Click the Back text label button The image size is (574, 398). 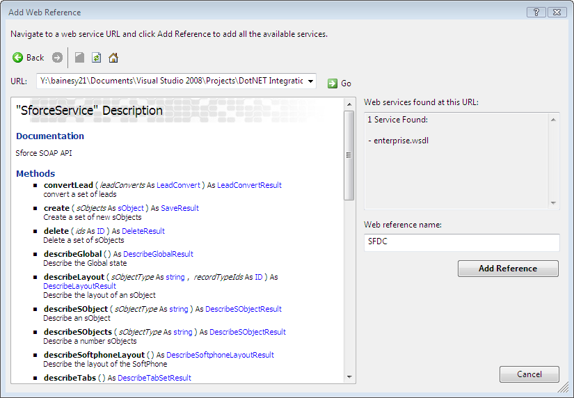35,58
